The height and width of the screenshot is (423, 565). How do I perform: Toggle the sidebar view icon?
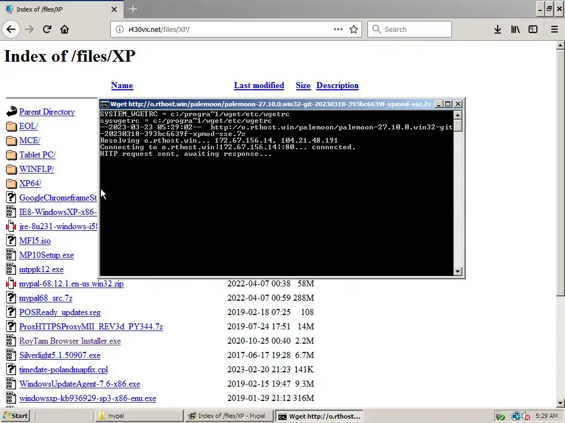(x=533, y=29)
